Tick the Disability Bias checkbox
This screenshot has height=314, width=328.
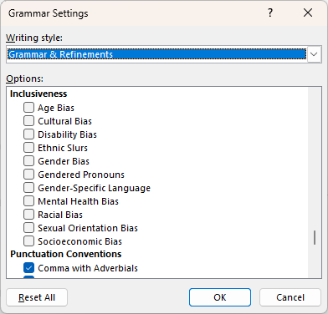pos(28,134)
